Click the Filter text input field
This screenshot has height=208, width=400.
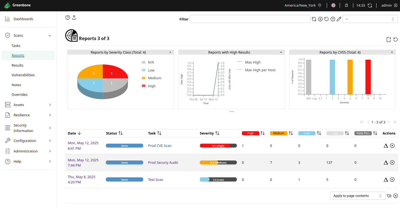250,19
